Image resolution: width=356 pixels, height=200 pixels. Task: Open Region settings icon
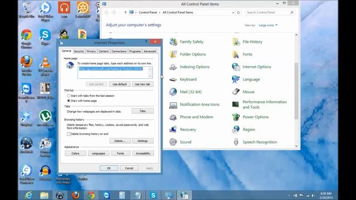236,129
